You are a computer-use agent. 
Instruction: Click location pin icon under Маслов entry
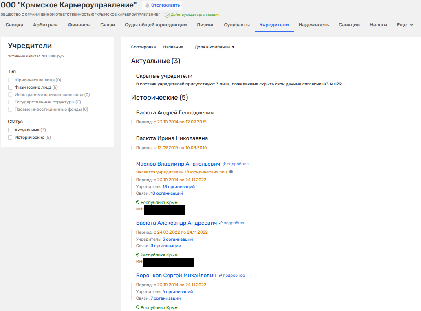coord(138,202)
